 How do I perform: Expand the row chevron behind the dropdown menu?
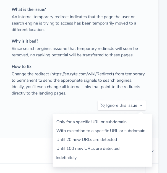click(x=153, y=151)
